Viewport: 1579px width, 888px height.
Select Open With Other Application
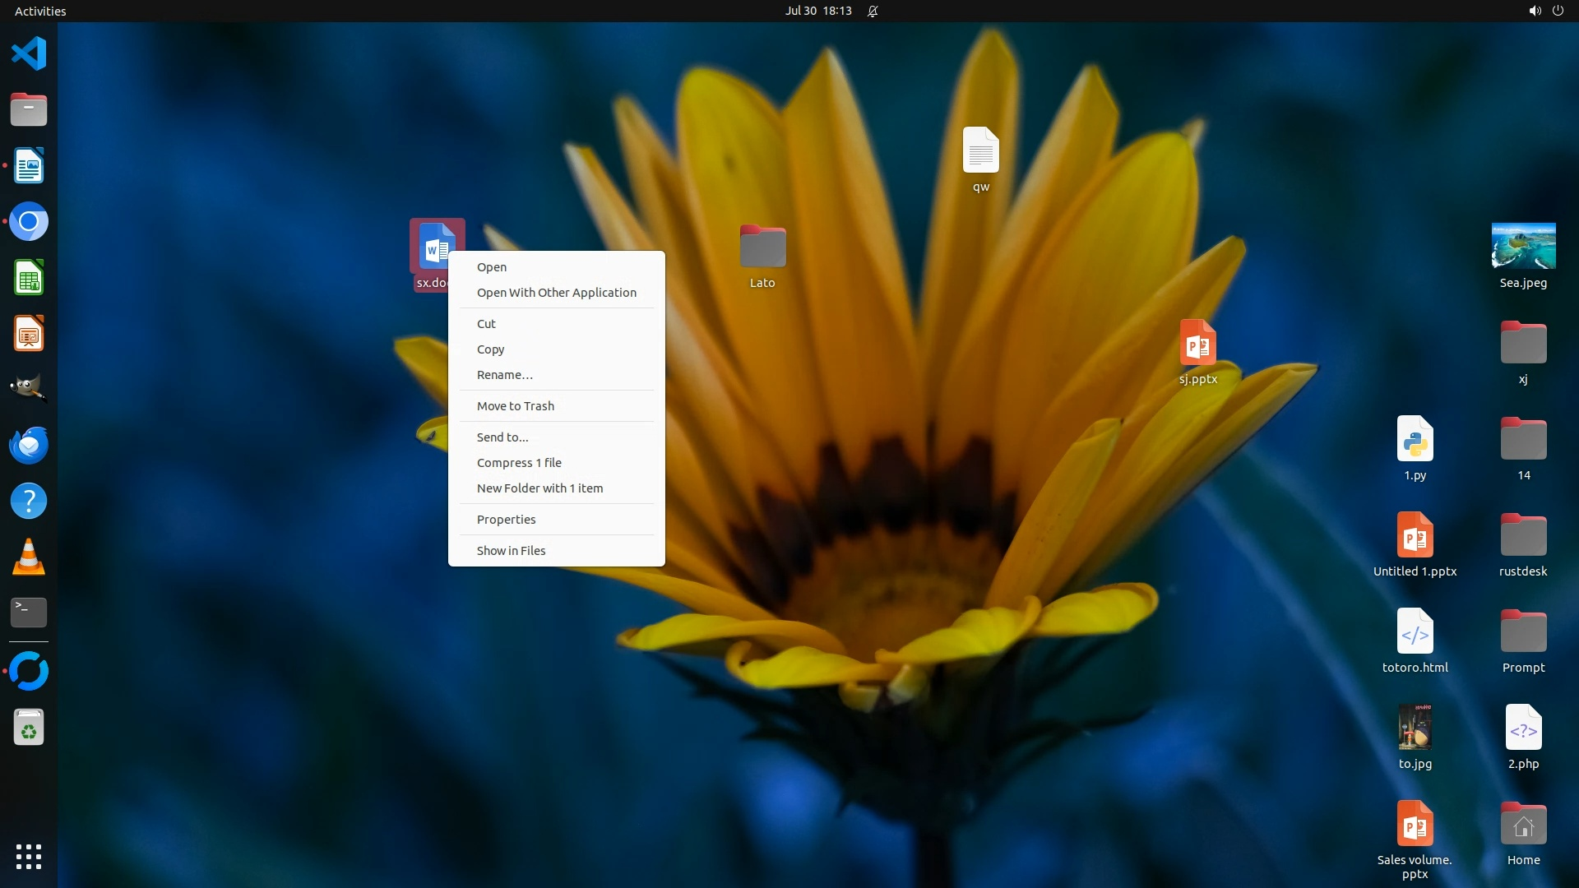pos(557,293)
